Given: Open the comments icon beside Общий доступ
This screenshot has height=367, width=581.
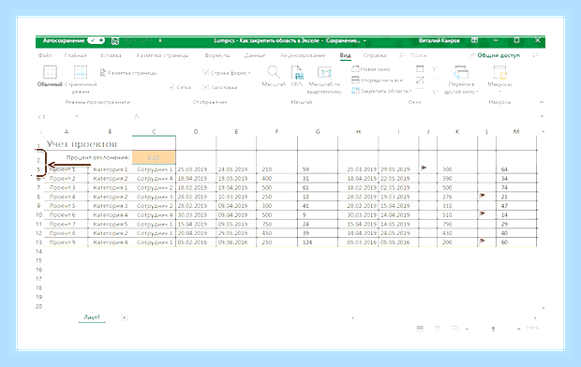Looking at the screenshot, I should [x=535, y=55].
